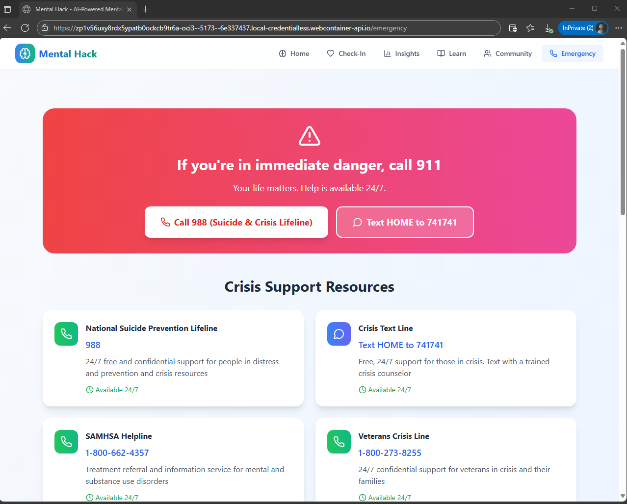
Task: Open the browser settings and more menu
Action: [x=619, y=28]
